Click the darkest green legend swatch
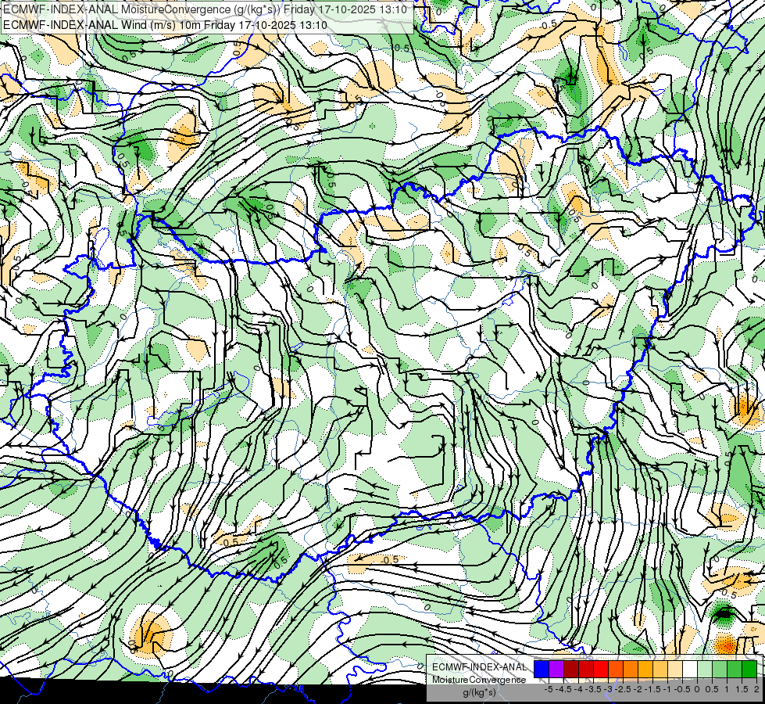The image size is (765, 704). tap(749, 670)
